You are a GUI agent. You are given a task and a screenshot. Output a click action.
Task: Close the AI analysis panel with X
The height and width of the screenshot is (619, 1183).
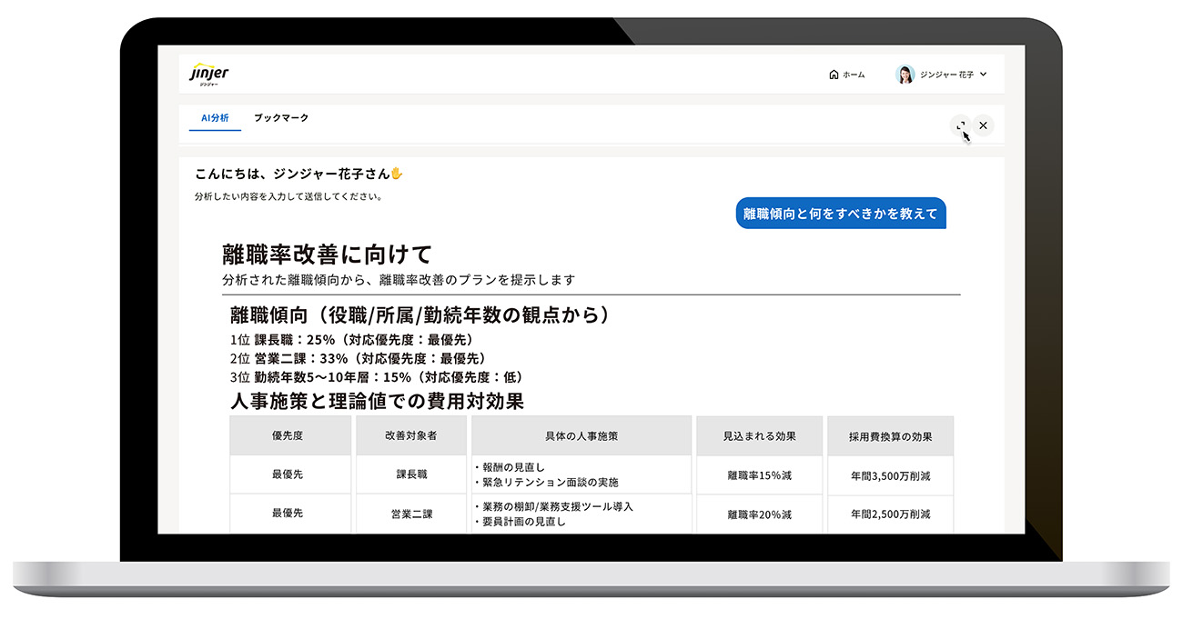pyautogui.click(x=983, y=125)
